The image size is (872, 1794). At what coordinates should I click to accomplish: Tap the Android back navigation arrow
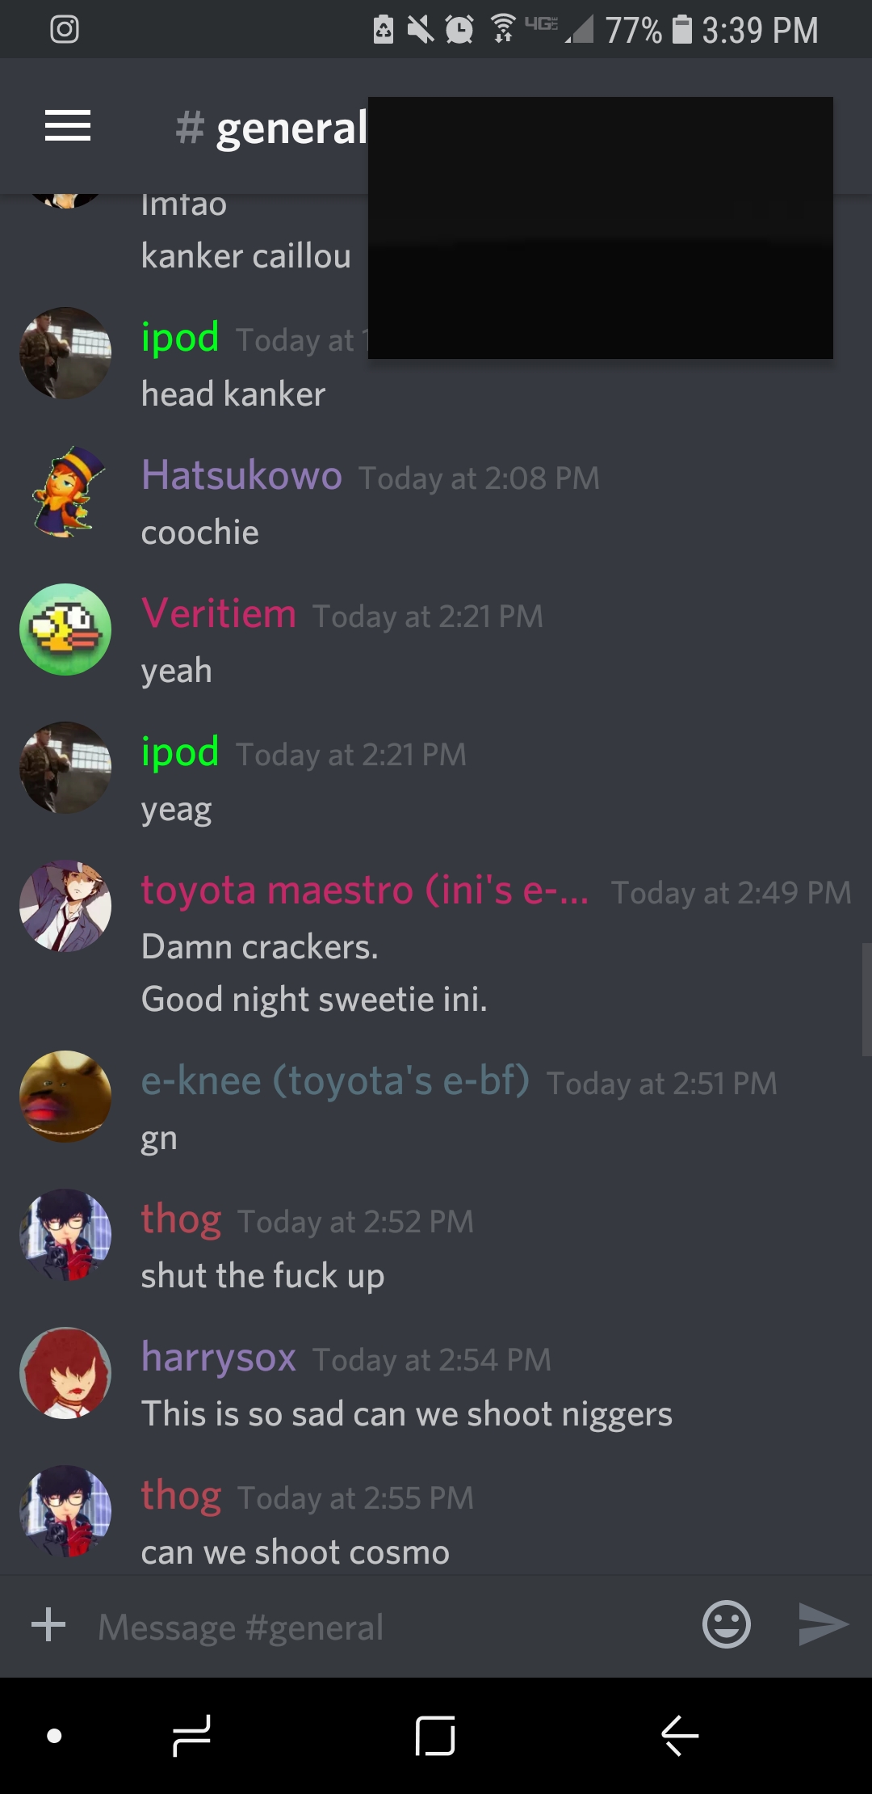[x=680, y=1735]
